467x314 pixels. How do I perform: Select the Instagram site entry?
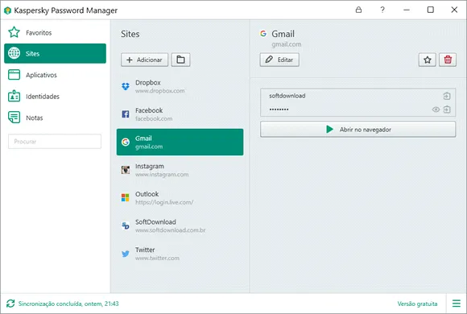pos(180,170)
